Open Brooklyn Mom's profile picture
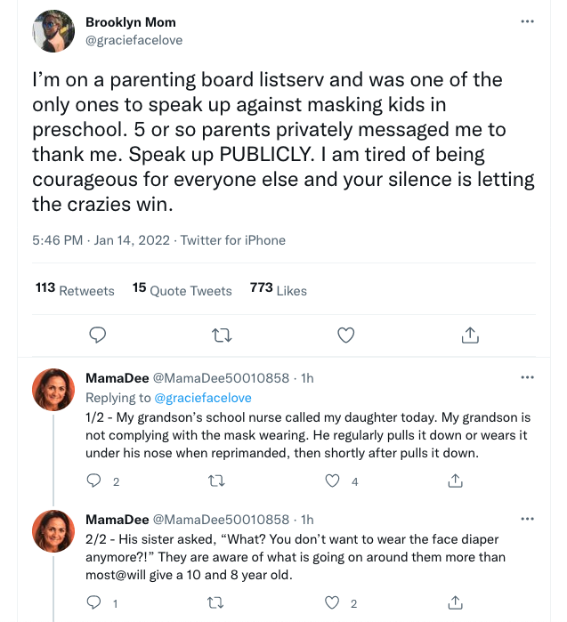Image resolution: width=567 pixels, height=622 pixels. (53, 31)
